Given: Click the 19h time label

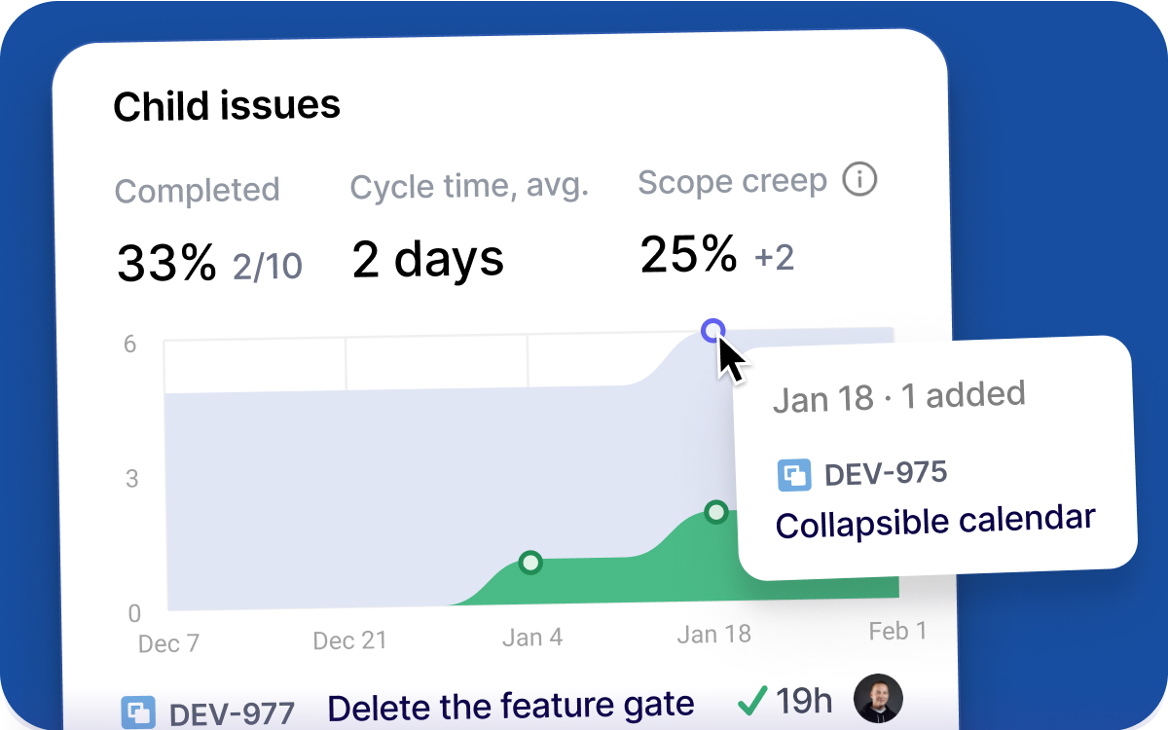Looking at the screenshot, I should pyautogui.click(x=804, y=700).
